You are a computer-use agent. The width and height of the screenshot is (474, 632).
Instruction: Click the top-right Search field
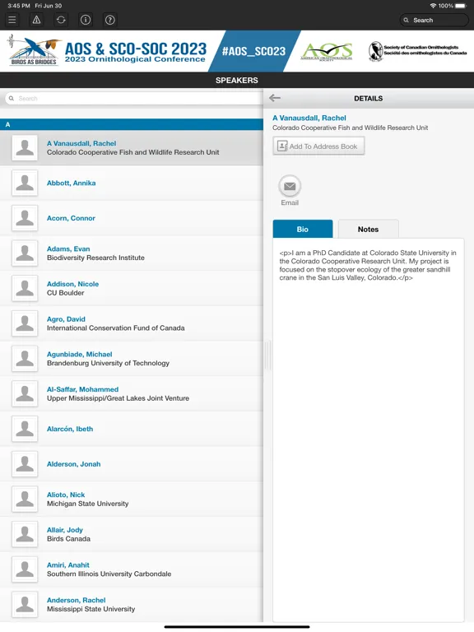click(x=434, y=20)
